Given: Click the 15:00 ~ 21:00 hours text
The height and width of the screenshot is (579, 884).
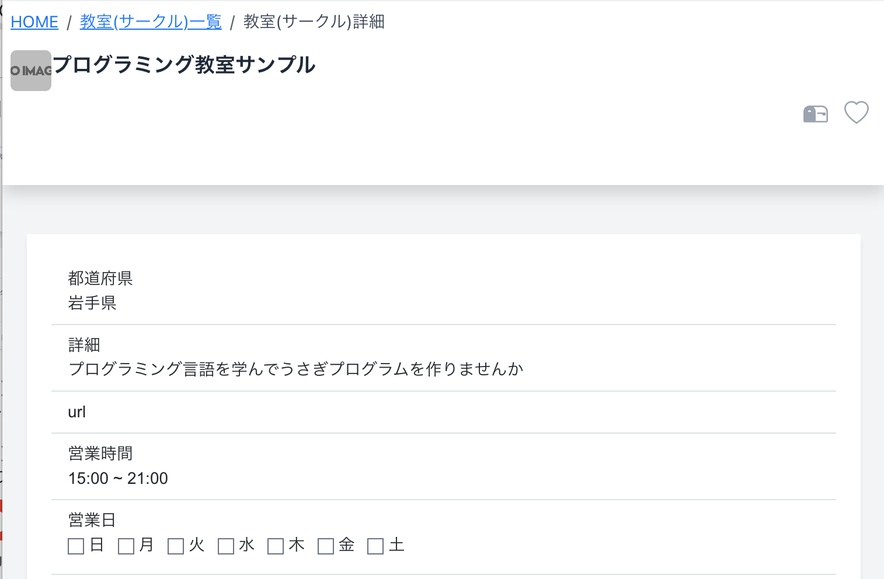Looking at the screenshot, I should click(118, 479).
